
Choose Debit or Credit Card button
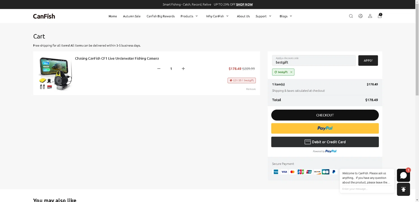pyautogui.click(x=325, y=142)
